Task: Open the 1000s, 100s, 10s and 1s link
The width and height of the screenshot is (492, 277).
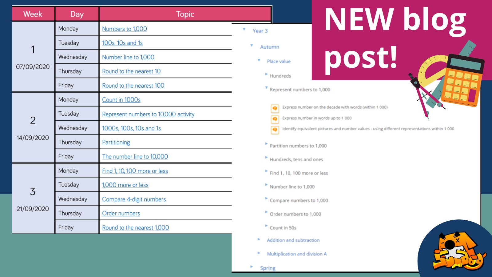Action: (131, 128)
